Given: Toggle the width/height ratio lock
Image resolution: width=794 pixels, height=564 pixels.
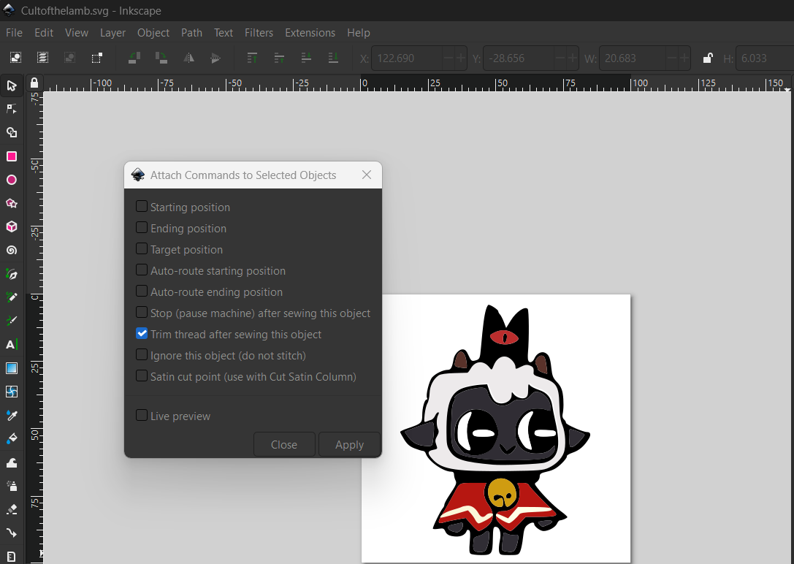Looking at the screenshot, I should point(707,58).
